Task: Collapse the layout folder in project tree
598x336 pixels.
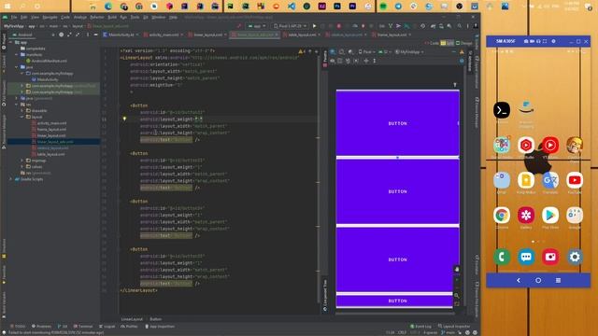Action: (x=22, y=117)
